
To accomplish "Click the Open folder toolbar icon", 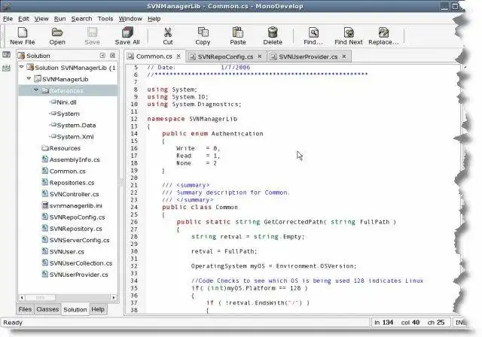I will (57, 32).
